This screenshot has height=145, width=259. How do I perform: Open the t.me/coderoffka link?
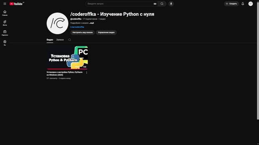pyautogui.click(x=77, y=27)
